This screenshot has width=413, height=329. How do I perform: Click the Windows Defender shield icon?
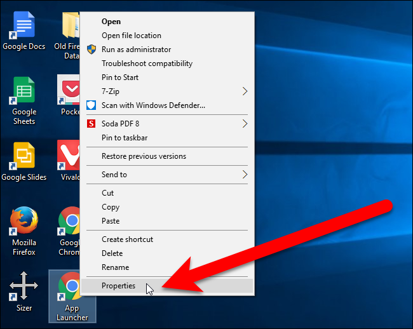pyautogui.click(x=91, y=105)
